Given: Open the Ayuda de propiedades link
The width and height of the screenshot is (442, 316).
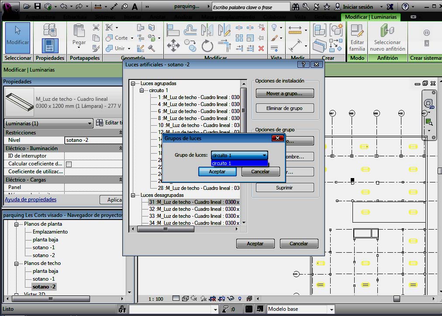Looking at the screenshot, I should tap(31, 199).
